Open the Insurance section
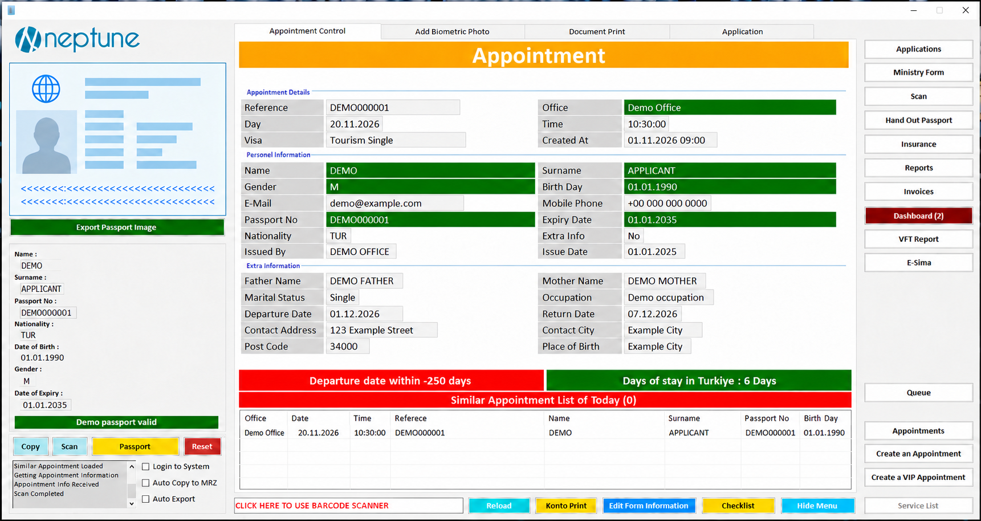981x521 pixels. (x=918, y=144)
